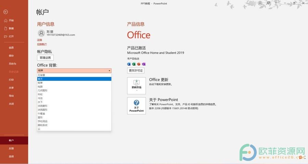Choose 涂鸦圆形 in the background list

74,110
